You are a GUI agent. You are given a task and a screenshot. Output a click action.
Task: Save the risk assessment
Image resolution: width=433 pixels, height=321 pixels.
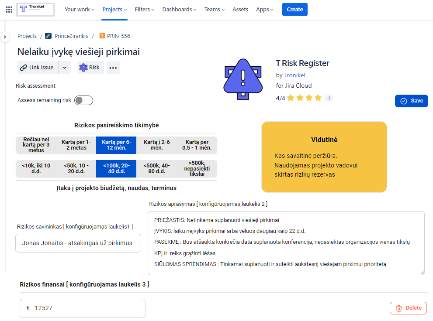(x=411, y=101)
